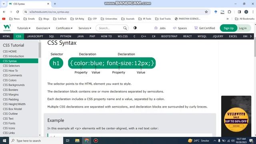Click the browser forward arrow
Image resolution: width=256 pixels, height=144 pixels.
click(x=11, y=12)
